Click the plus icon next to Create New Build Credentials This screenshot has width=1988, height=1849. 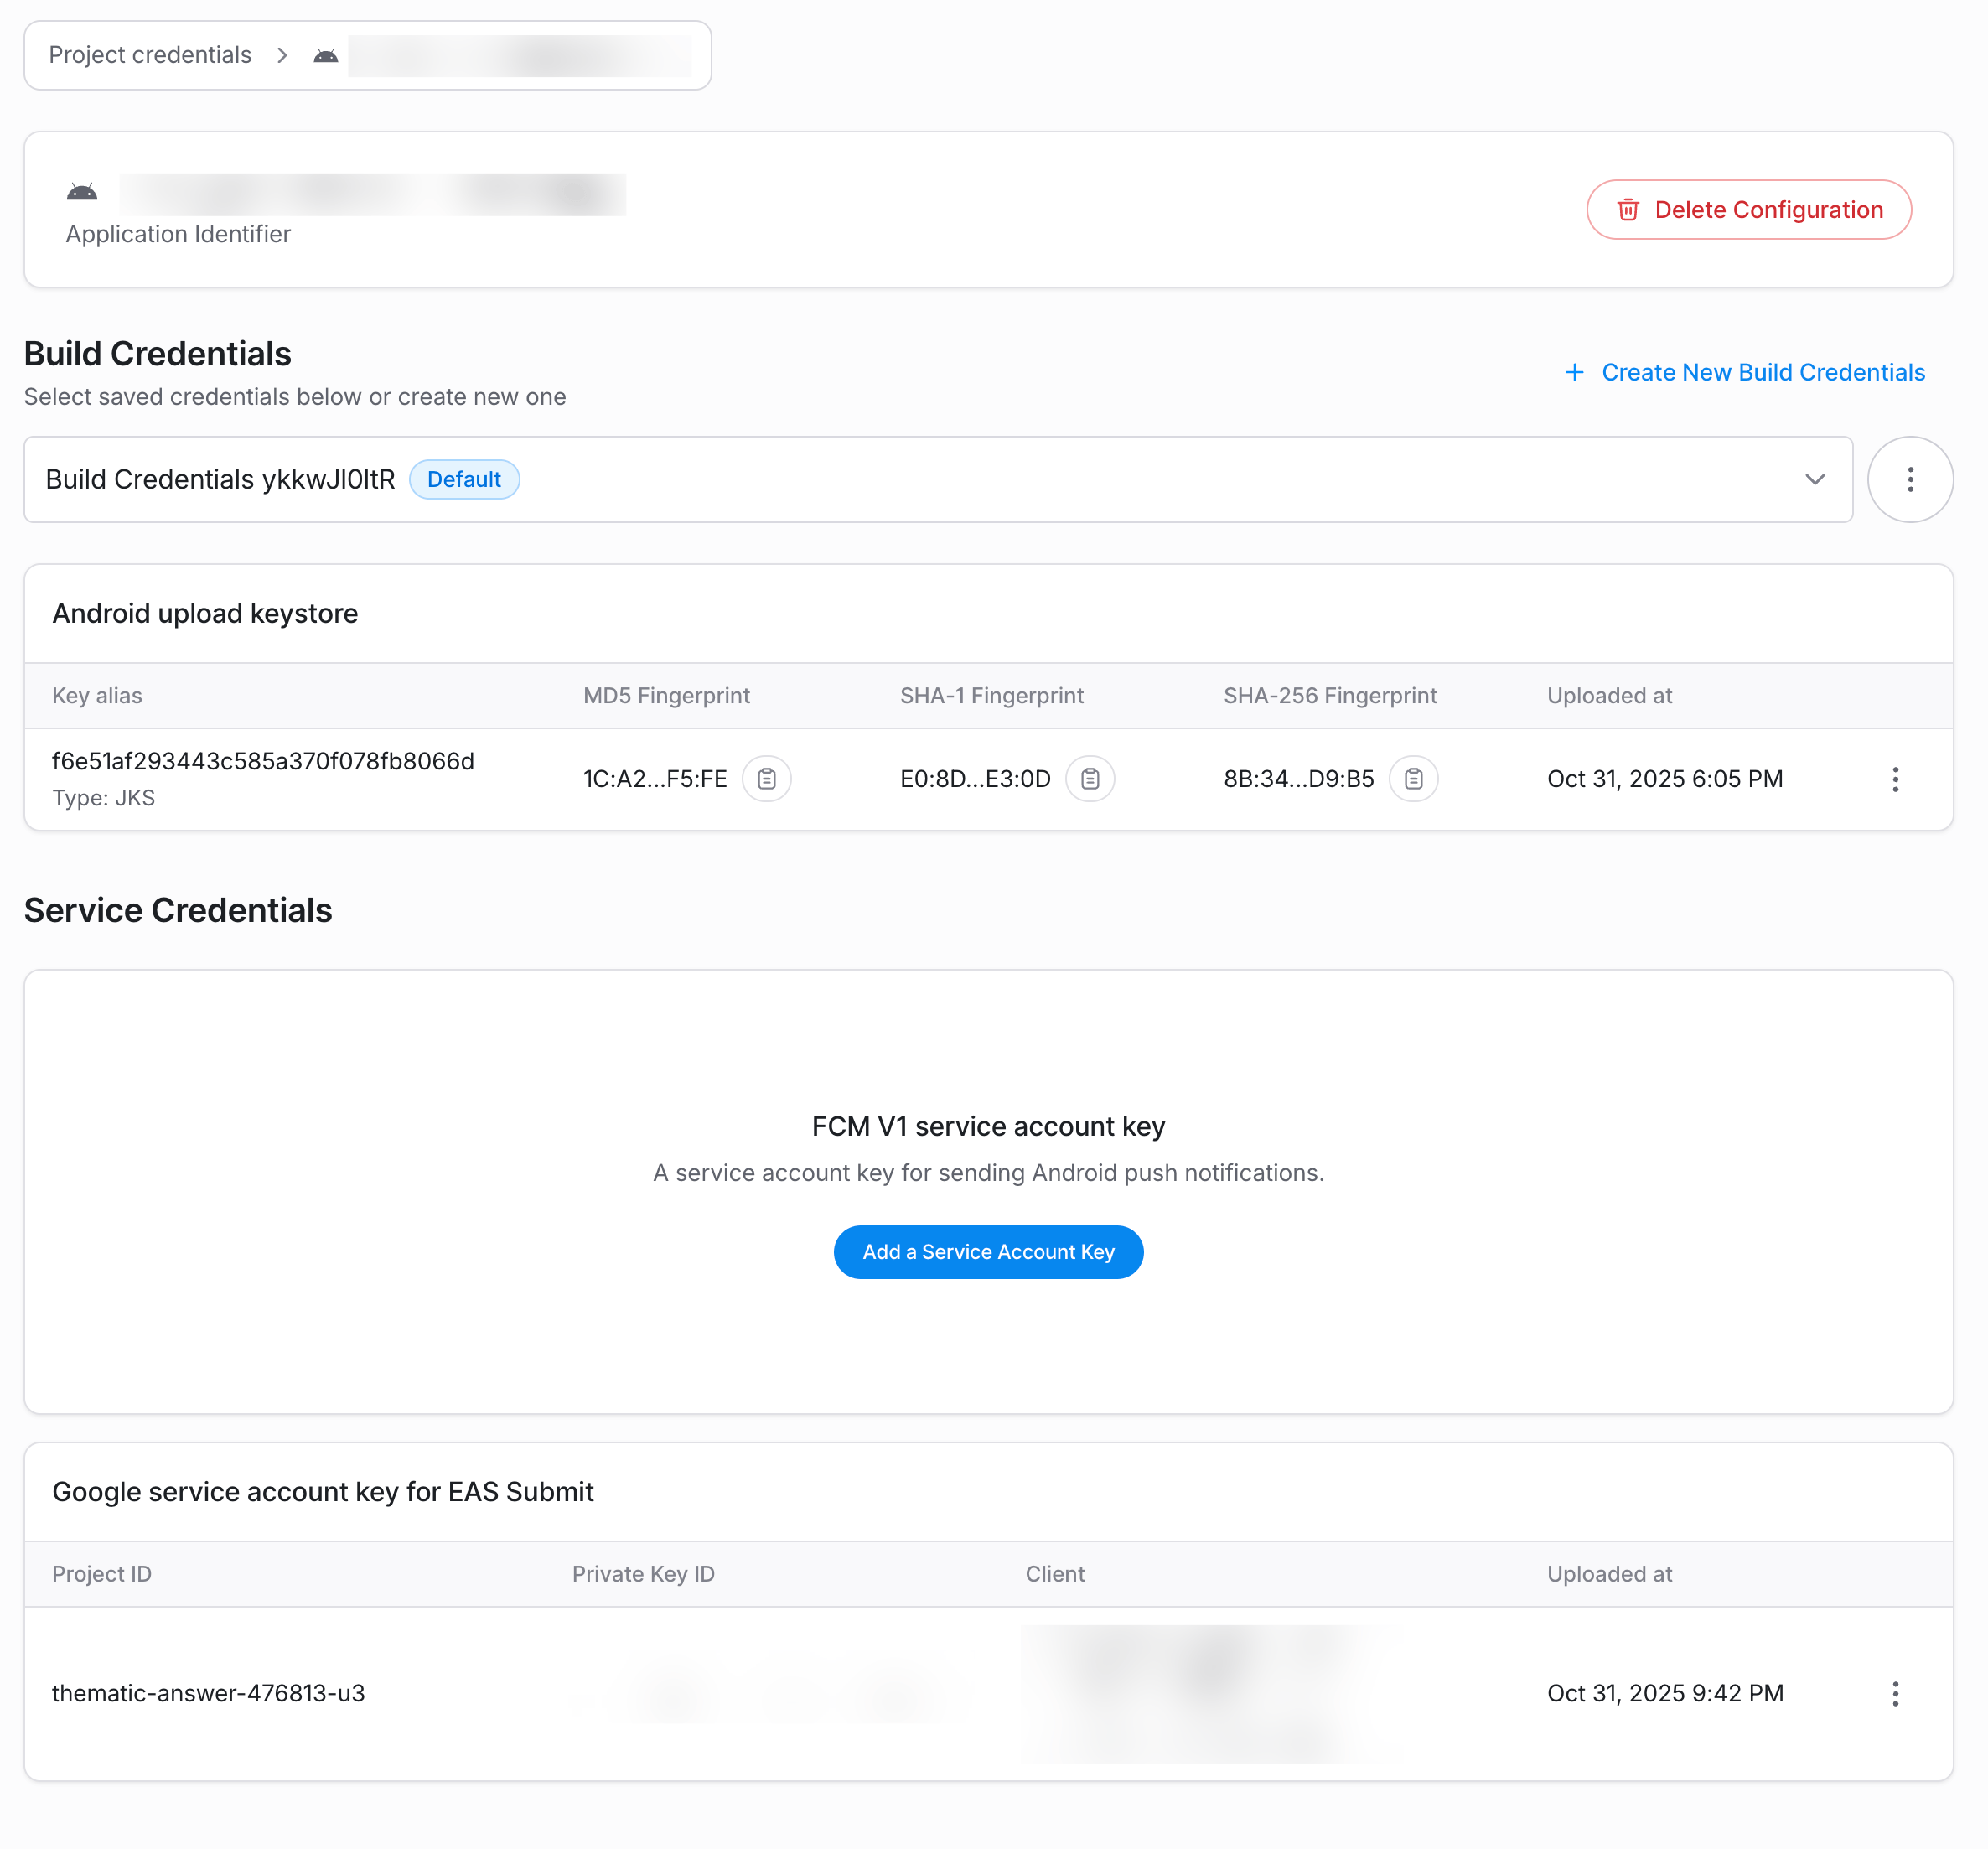pos(1575,372)
